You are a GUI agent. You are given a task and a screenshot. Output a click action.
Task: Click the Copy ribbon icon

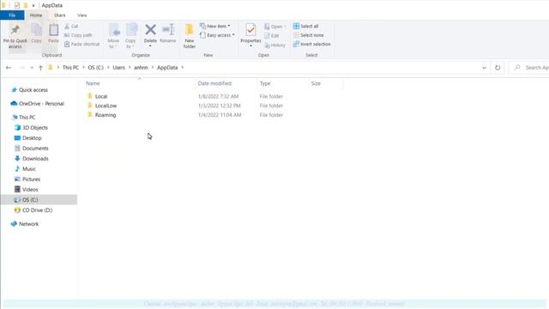pyautogui.click(x=36, y=33)
